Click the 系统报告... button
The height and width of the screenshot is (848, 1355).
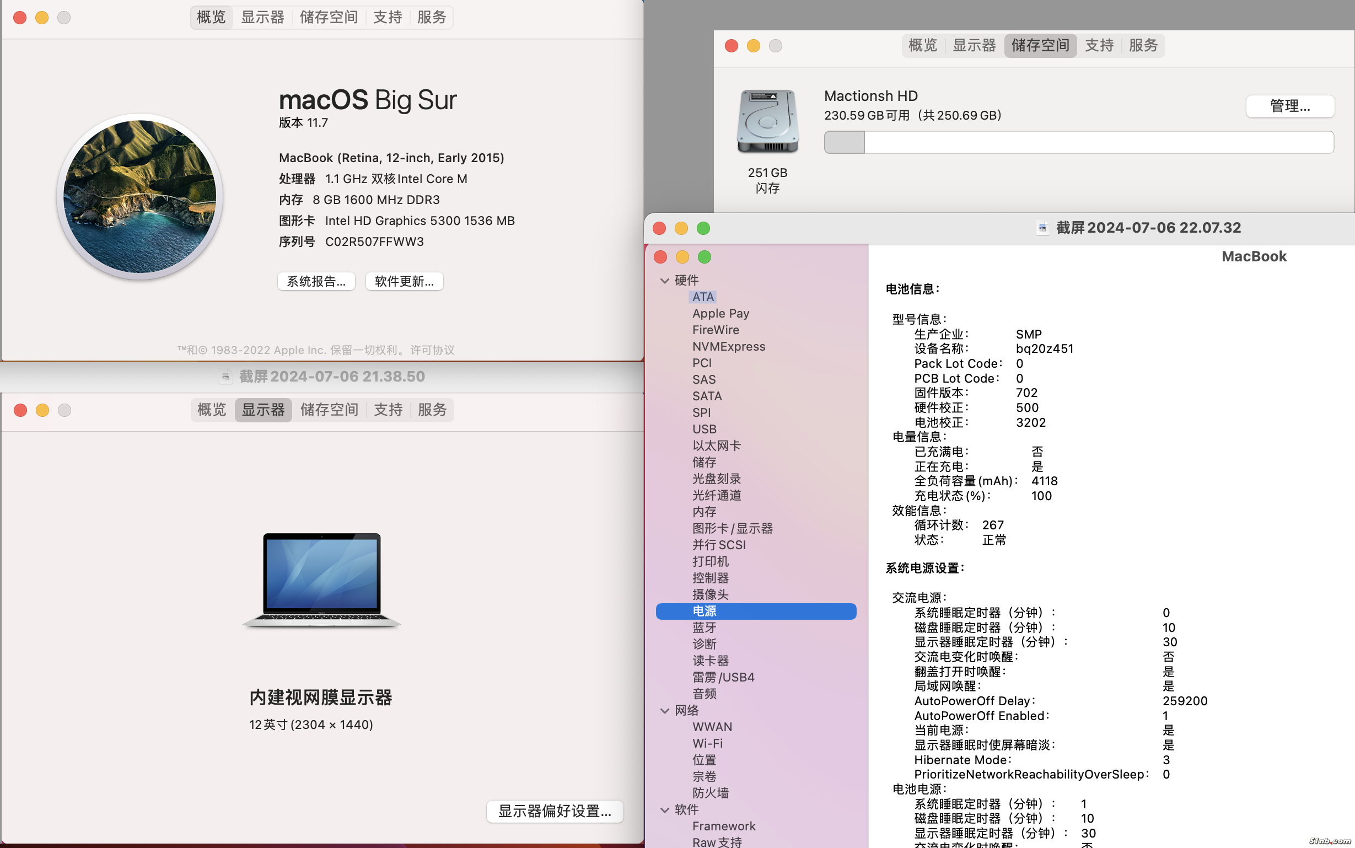[x=316, y=282]
